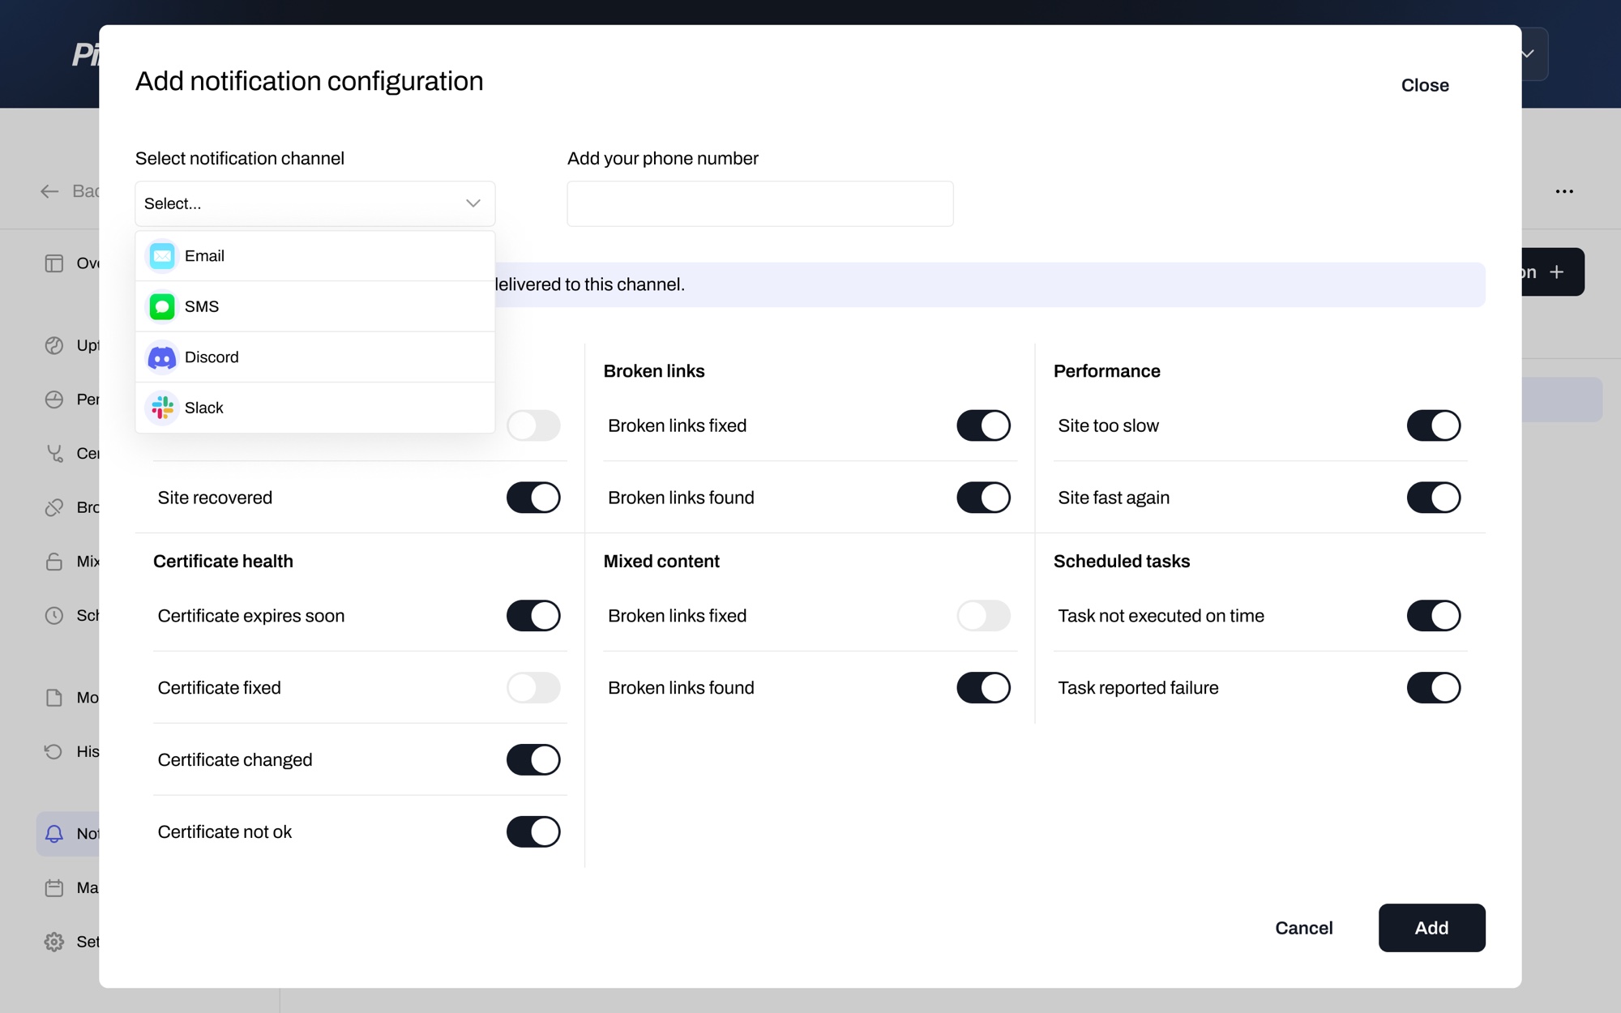Toggle Certificate changed switch
Viewport: 1621px width, 1013px height.
click(533, 760)
